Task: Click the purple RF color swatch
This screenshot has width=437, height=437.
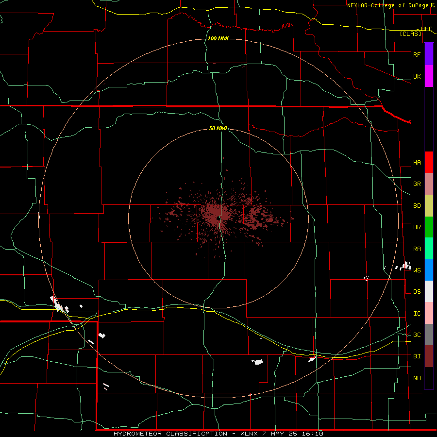Action: point(429,54)
